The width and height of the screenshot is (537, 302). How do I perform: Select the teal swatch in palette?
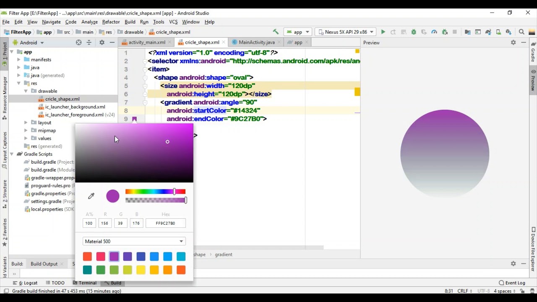click(87, 270)
